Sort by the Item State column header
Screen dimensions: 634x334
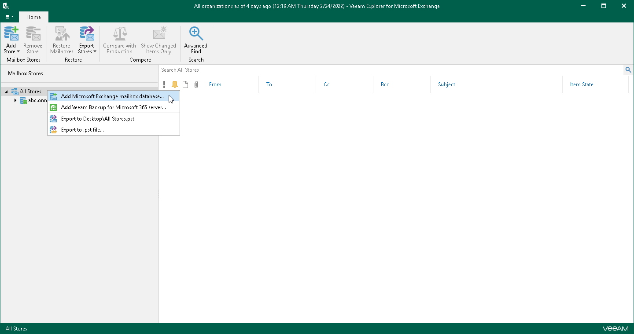pos(582,84)
